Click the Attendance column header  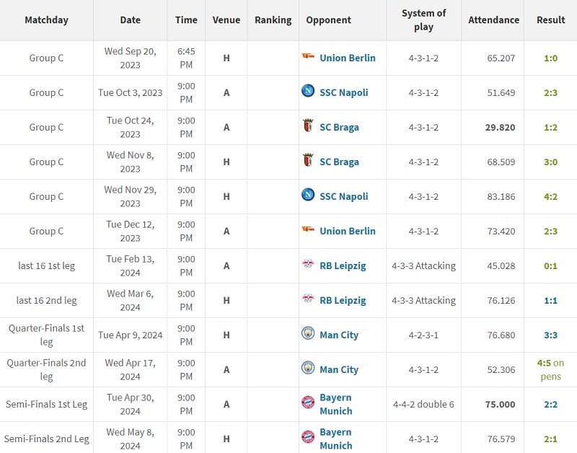click(493, 20)
